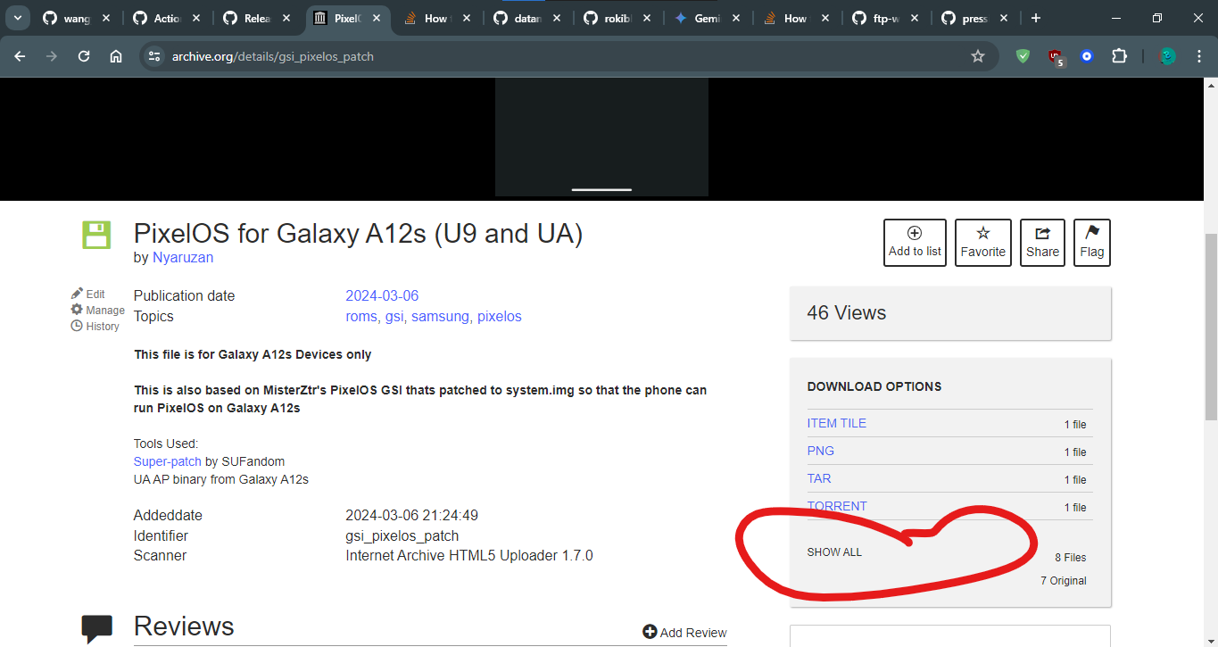Open the Extensions puzzle menu
Image resolution: width=1218 pixels, height=647 pixels.
(1119, 56)
